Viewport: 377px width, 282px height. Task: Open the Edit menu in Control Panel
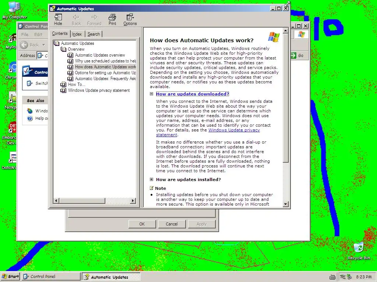coord(38,35)
